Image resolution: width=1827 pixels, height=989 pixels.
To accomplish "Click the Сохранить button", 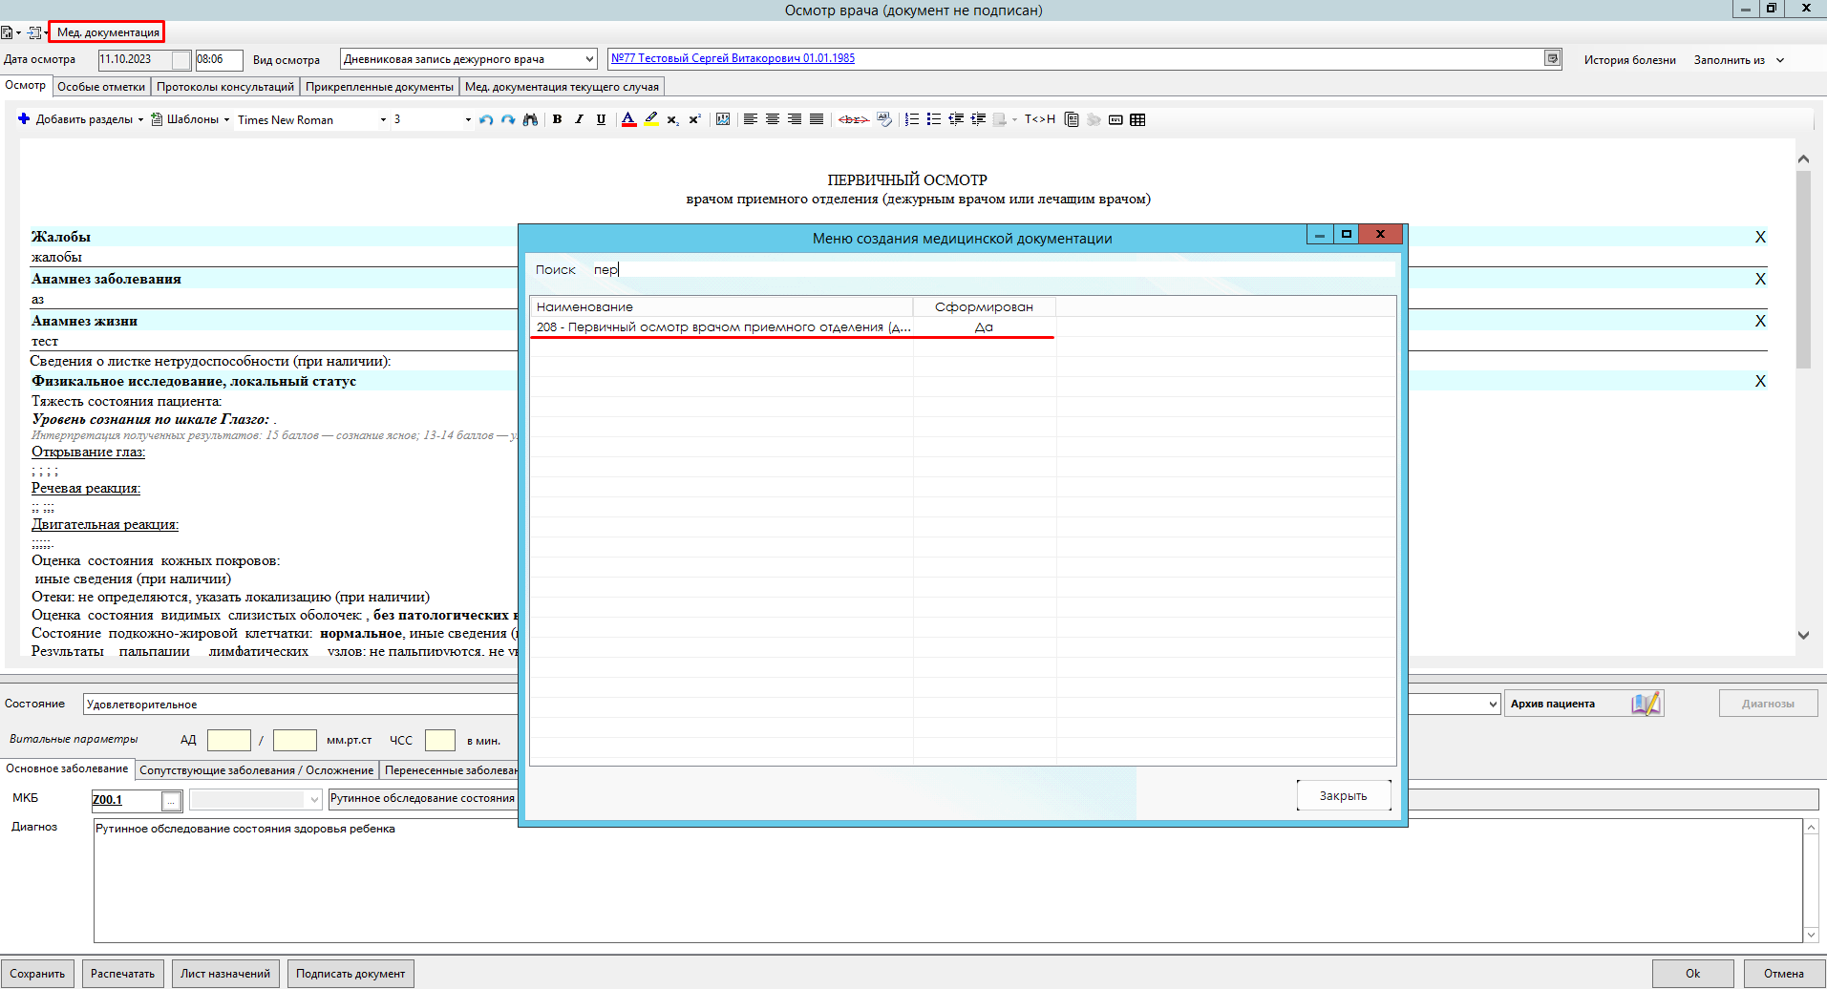I will pos(37,974).
